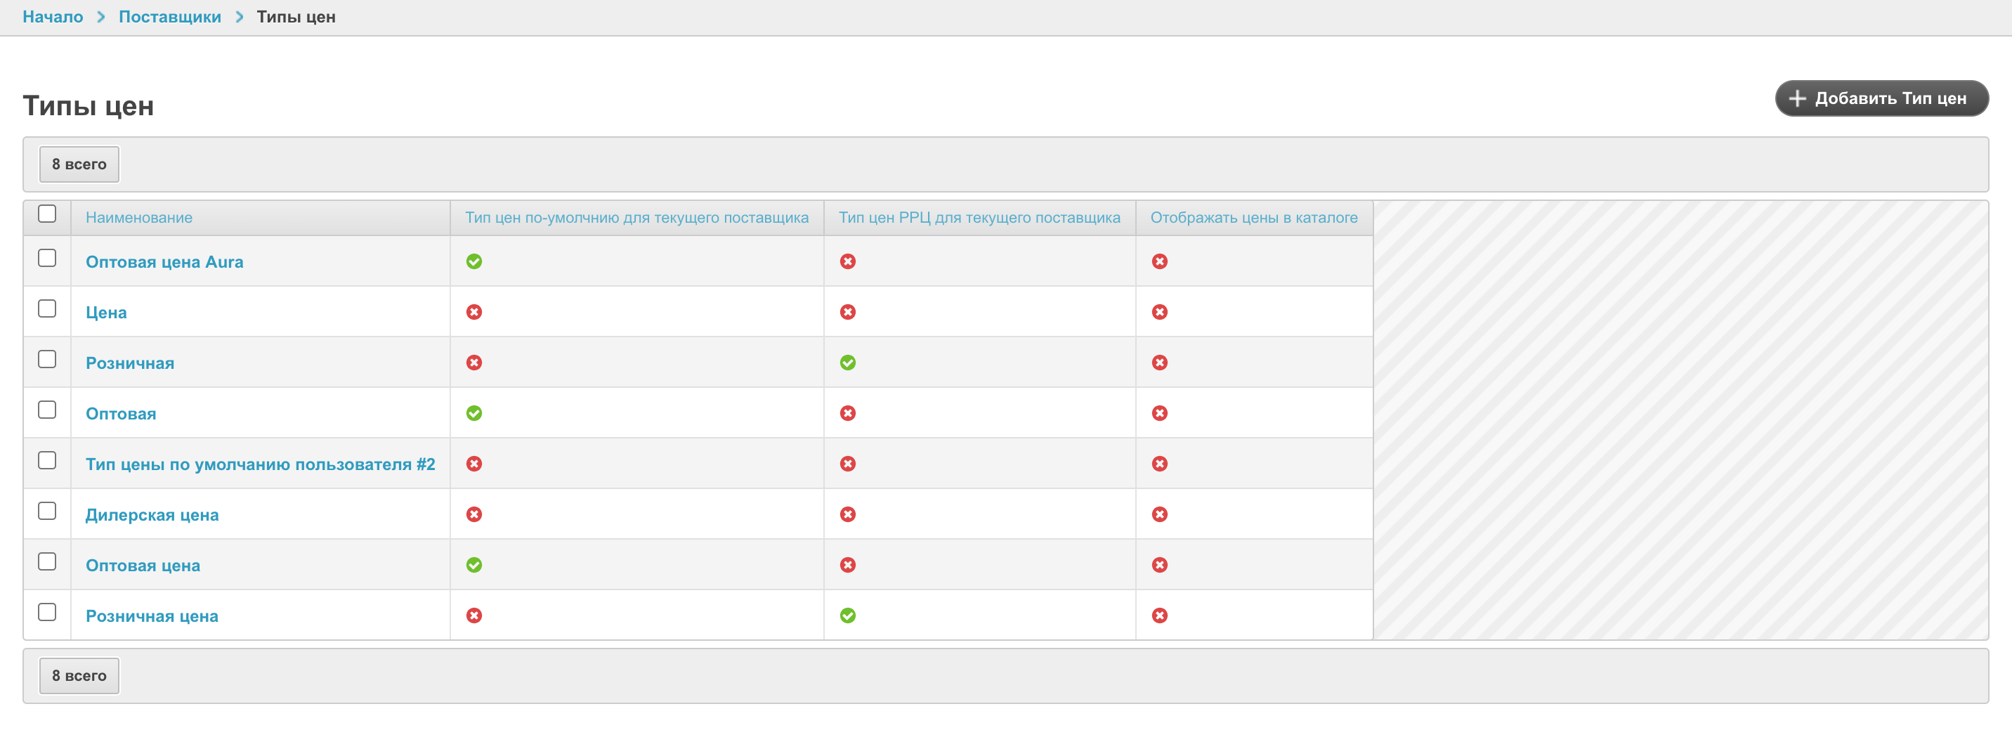Click green check in Оптовая цена Aura default column
Image resolution: width=2012 pixels, height=749 pixels.
click(474, 261)
